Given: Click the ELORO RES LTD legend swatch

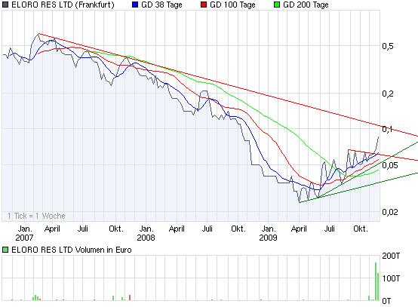Looking at the screenshot, I should pyautogui.click(x=5, y=5).
